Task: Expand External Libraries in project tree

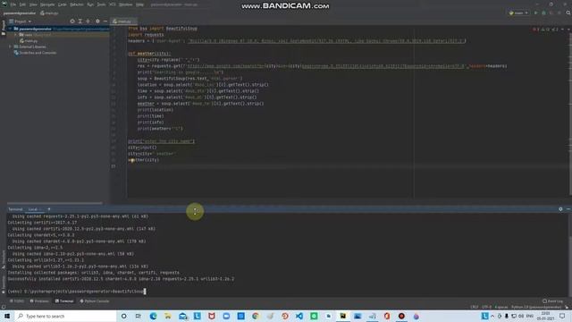Action: click(10, 47)
